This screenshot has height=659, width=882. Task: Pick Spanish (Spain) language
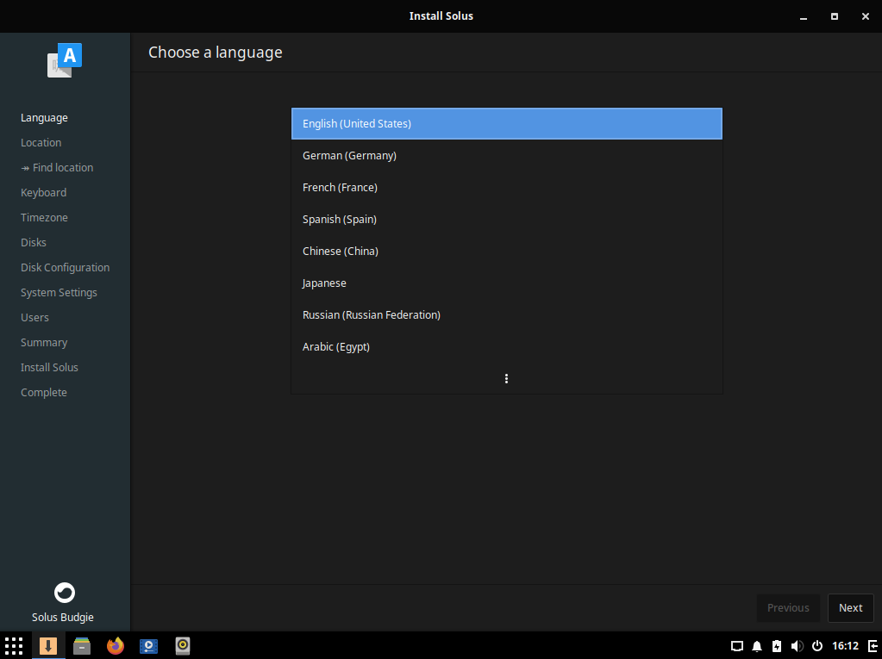pos(506,219)
